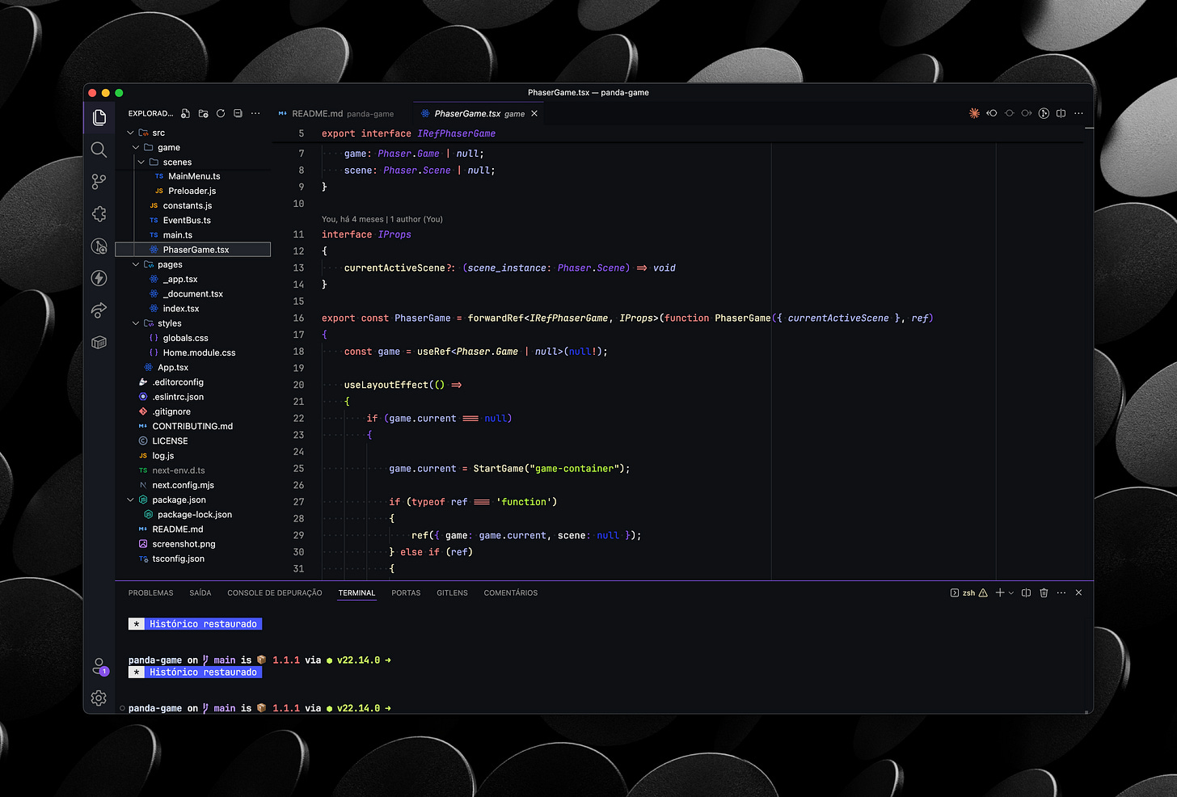Open new terminal profile dropdown arrow
Image resolution: width=1177 pixels, height=797 pixels.
[x=1010, y=593]
